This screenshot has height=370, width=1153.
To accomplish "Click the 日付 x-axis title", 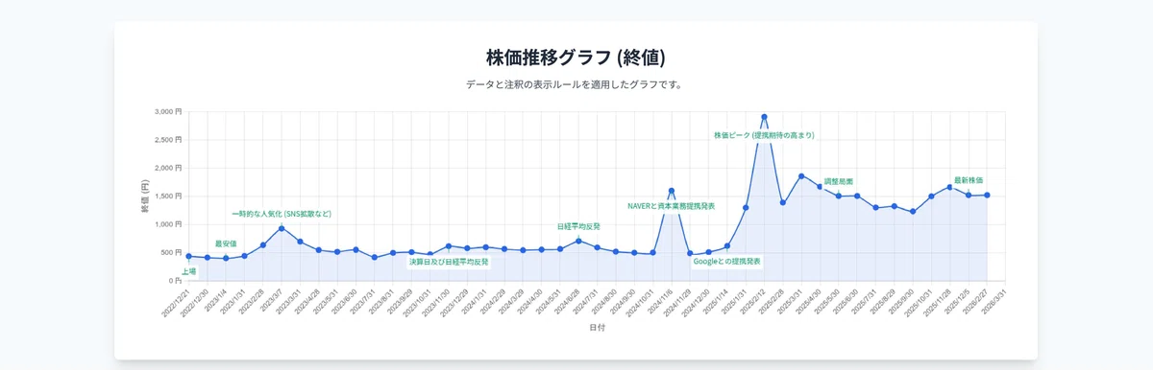I will coord(597,328).
